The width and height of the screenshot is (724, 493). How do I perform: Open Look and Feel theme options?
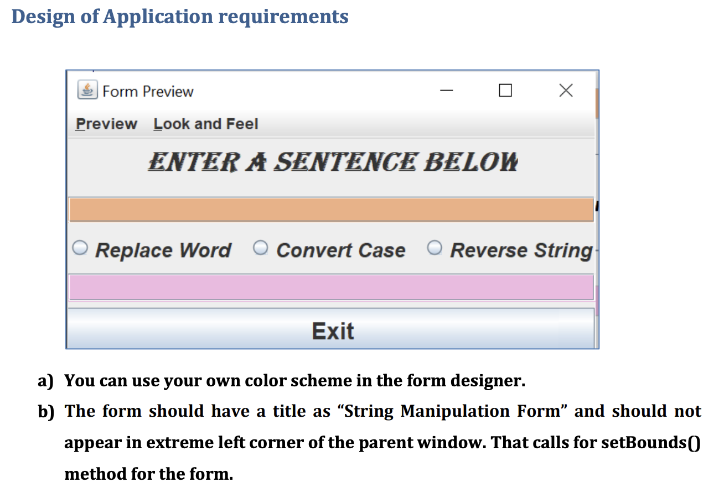coord(205,124)
